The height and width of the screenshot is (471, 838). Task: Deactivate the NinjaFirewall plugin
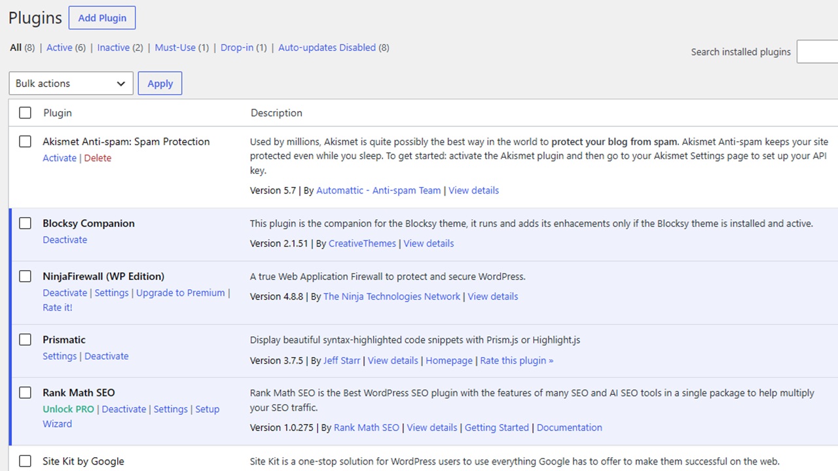tap(65, 292)
